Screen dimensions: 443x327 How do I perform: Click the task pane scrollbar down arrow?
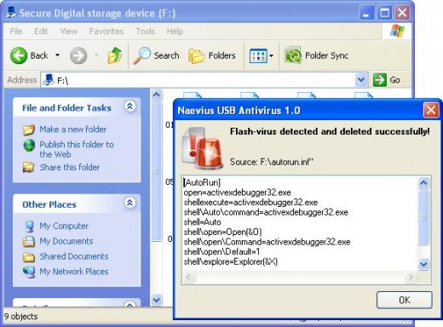tap(157, 300)
